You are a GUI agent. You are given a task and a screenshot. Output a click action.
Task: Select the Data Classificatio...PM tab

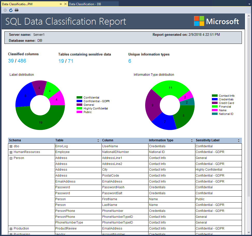[26, 4]
